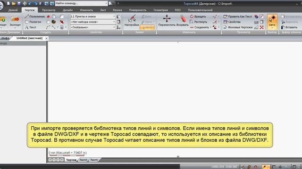
Task: Open file via yellow folder icon in quick access bar
Action: pos(14,3)
